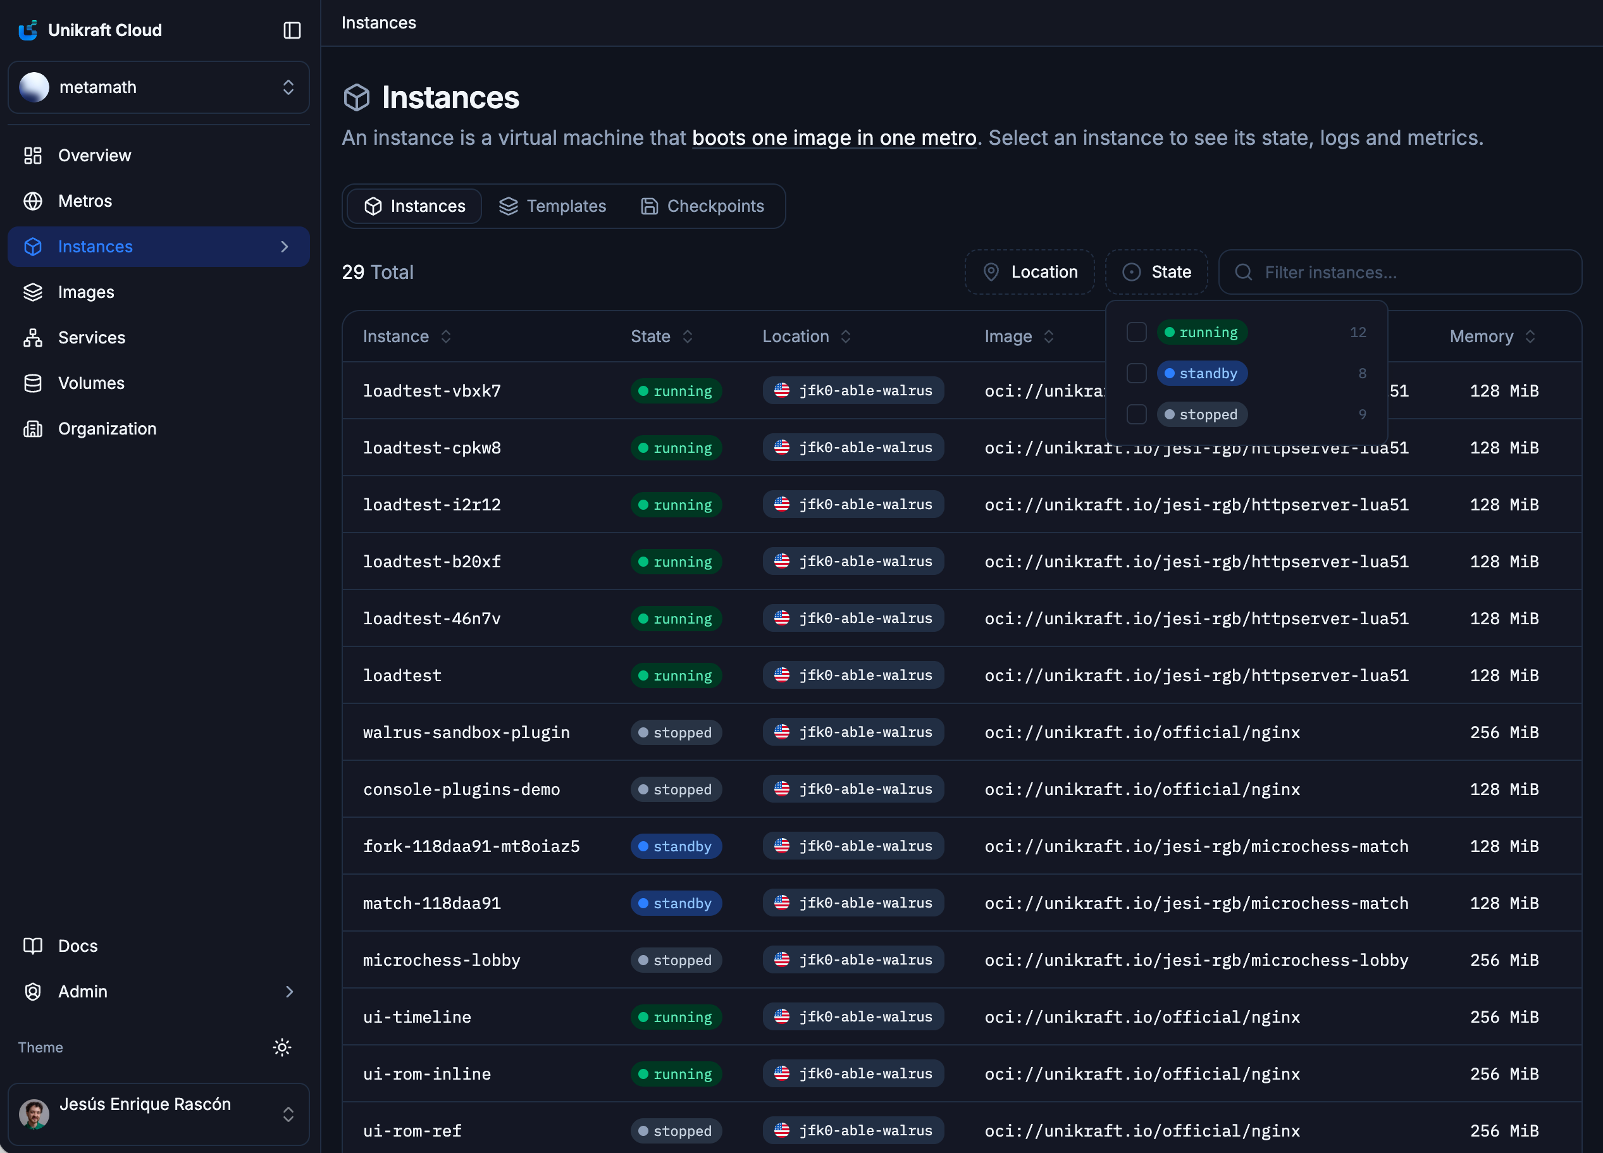Click the Admin shield icon
The image size is (1603, 1153).
[x=32, y=992]
